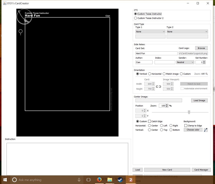This screenshot has height=184, width=215.
Task: Enable the Catch Edge checkbox
Action: (x=149, y=121)
